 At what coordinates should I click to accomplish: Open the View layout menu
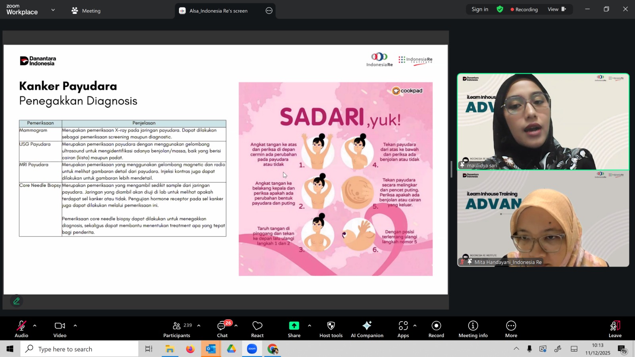tap(557, 9)
